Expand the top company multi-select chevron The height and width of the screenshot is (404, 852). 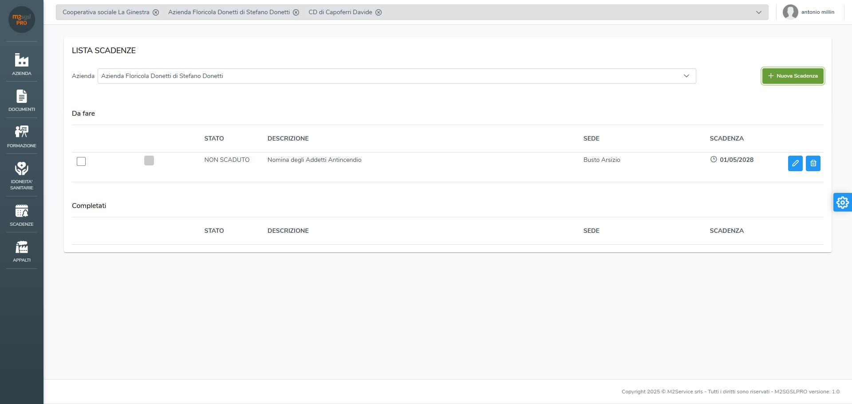759,12
